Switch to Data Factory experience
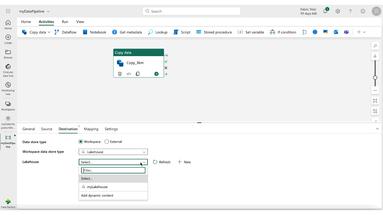 coord(8,204)
